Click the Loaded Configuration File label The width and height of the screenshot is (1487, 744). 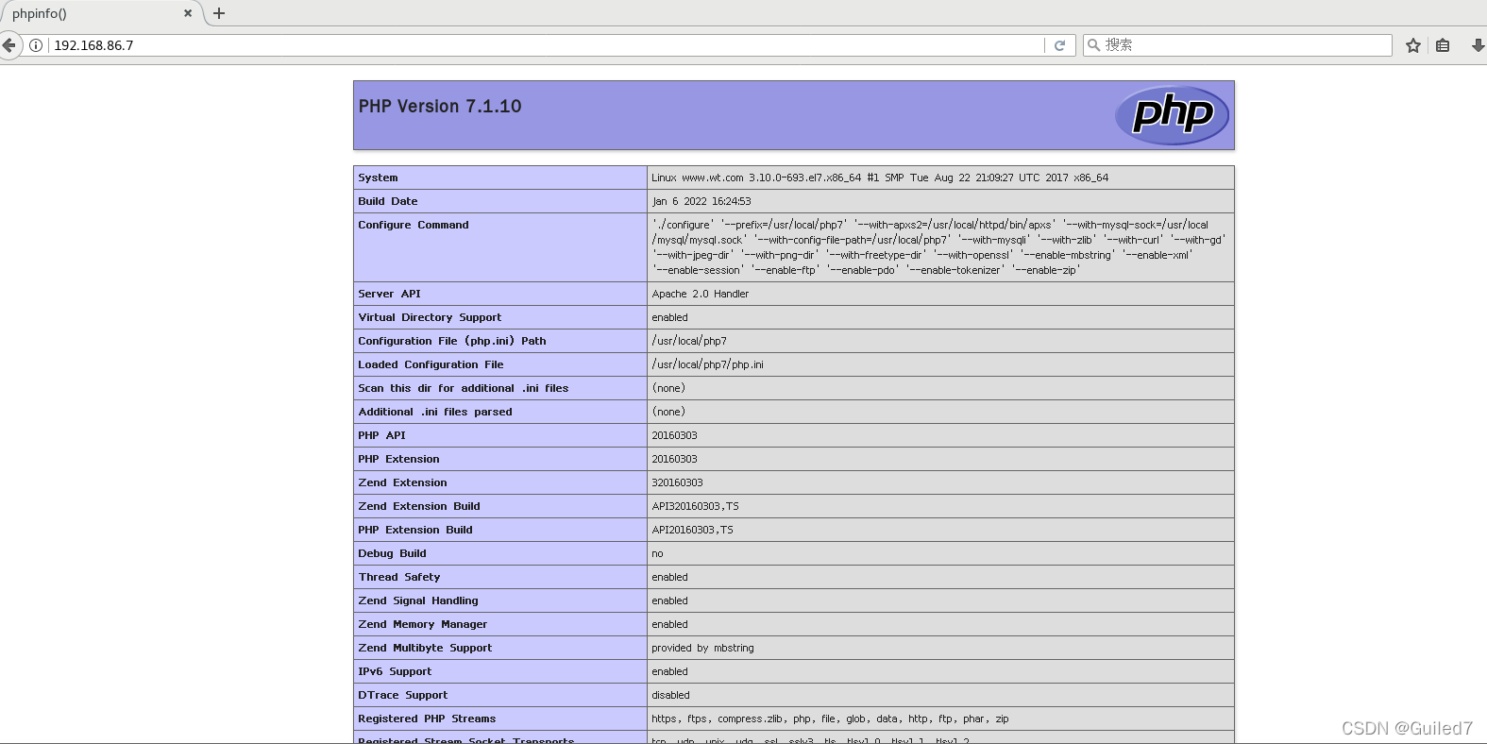(x=431, y=364)
